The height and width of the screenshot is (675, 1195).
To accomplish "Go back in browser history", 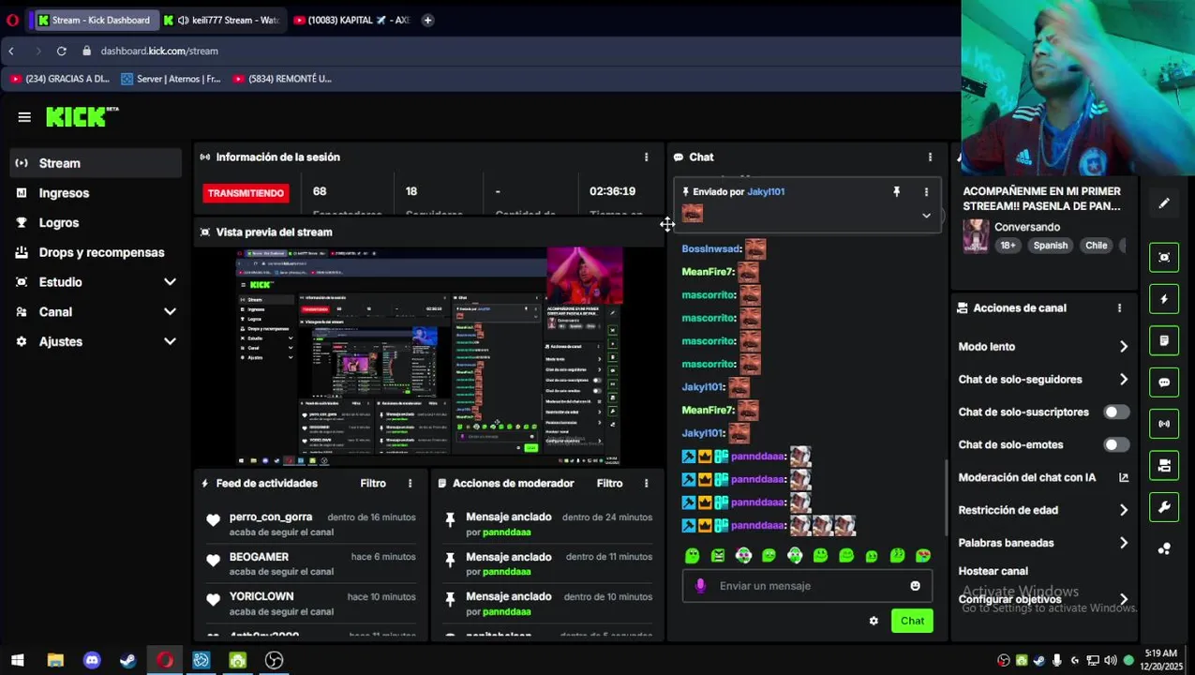I will point(11,51).
